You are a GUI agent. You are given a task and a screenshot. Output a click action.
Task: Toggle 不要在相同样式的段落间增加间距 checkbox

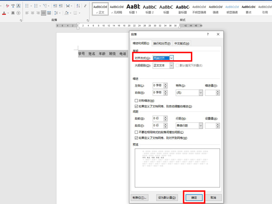point(137,132)
